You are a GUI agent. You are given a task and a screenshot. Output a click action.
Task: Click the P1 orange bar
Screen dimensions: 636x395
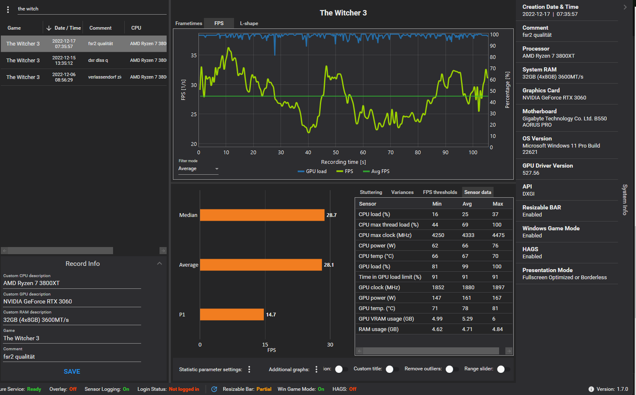(x=232, y=314)
